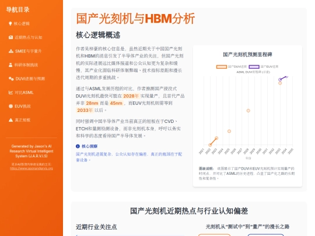This screenshot has width=315, height=236.
Task: Click the 图表说明 caption label
Action: pyautogui.click(x=206, y=168)
